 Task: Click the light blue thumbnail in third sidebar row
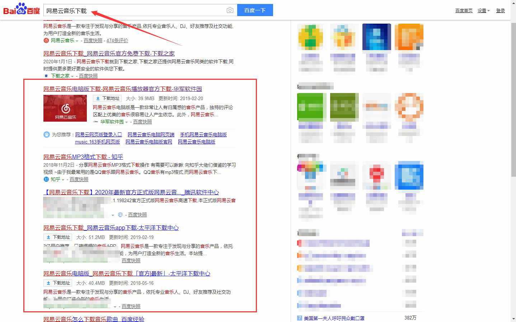click(409, 175)
